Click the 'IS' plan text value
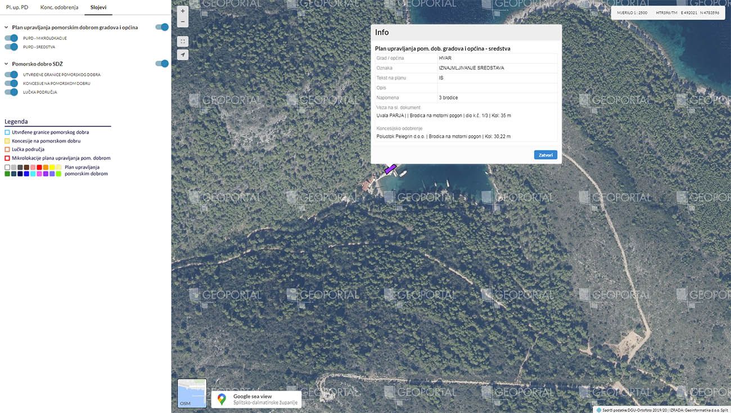Viewport: 731px width, 413px height. [441, 78]
